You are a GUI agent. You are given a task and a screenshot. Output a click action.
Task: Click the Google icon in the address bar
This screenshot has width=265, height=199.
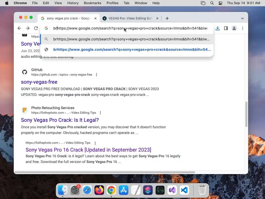pos(46,28)
